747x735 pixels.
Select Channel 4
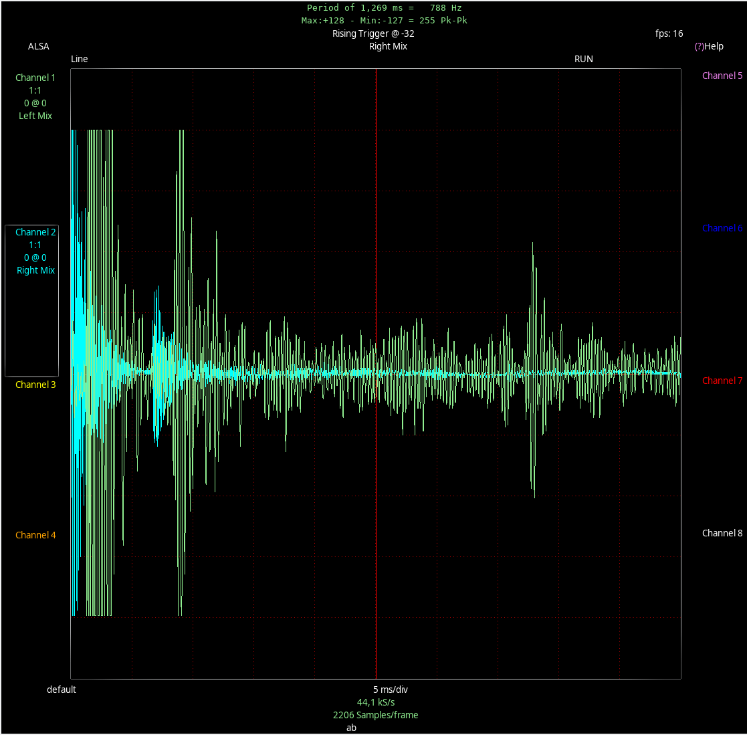[35, 536]
